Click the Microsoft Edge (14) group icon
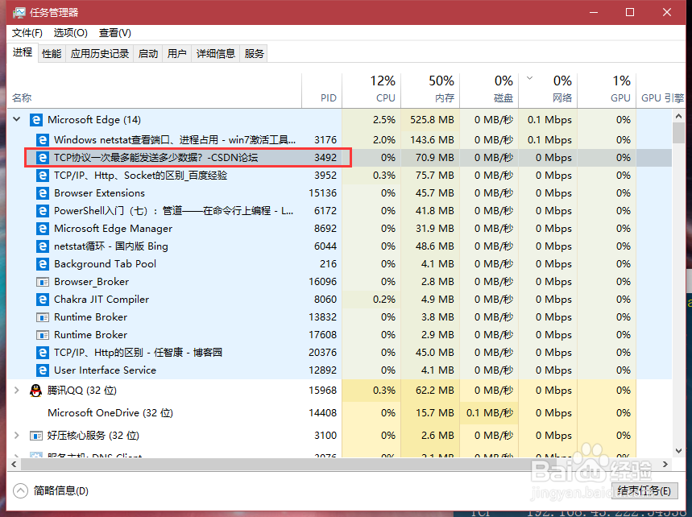Screen dimensions: 692x517 tap(35, 119)
